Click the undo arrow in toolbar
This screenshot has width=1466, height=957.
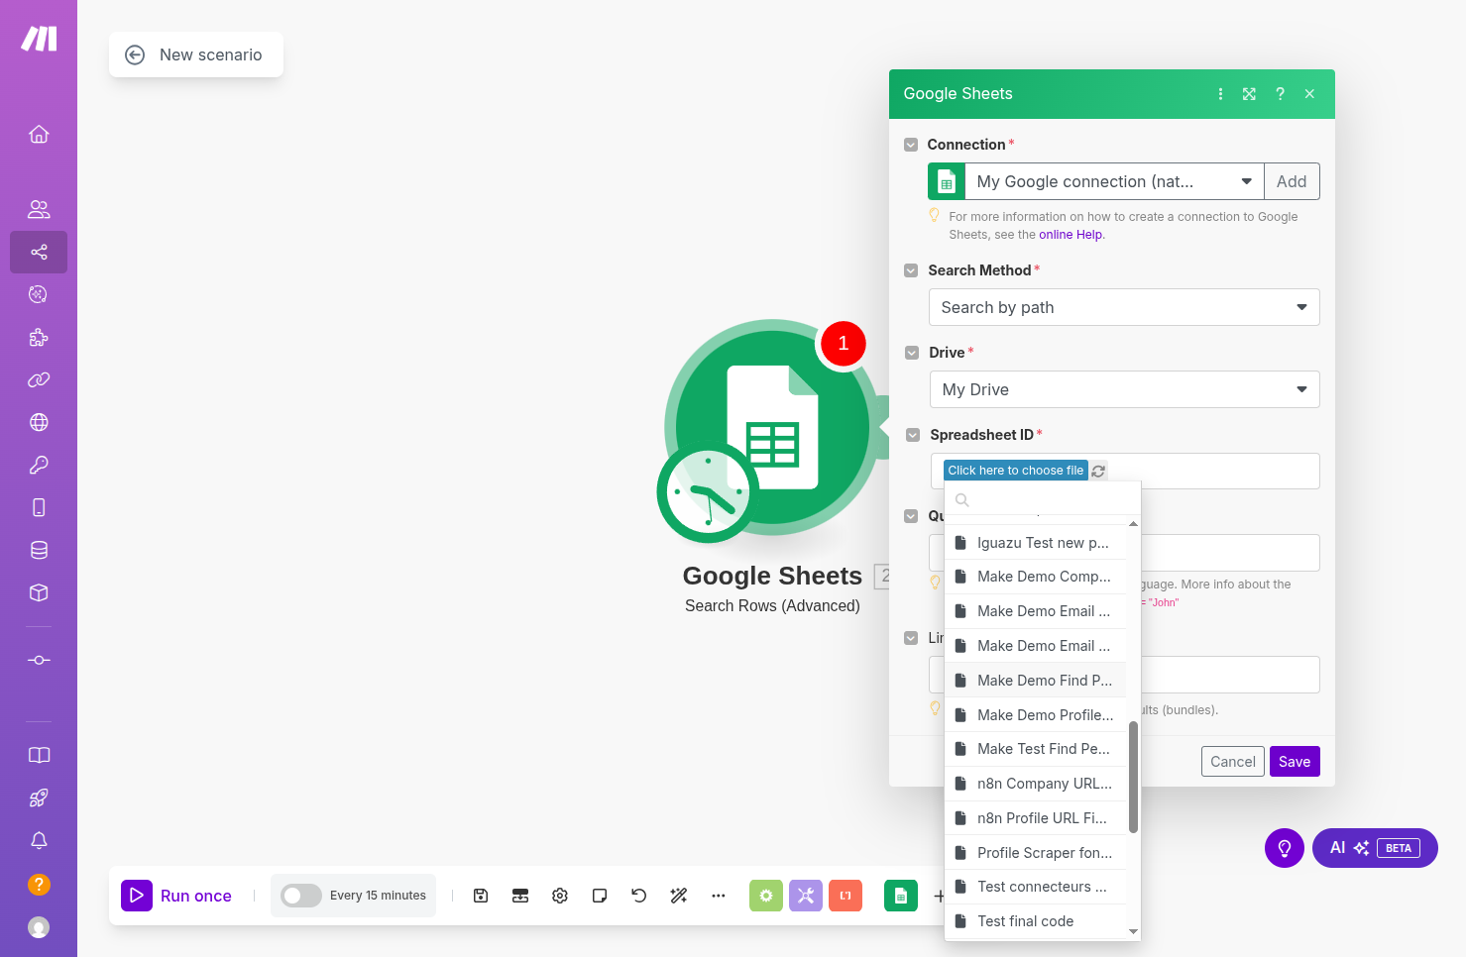(639, 896)
